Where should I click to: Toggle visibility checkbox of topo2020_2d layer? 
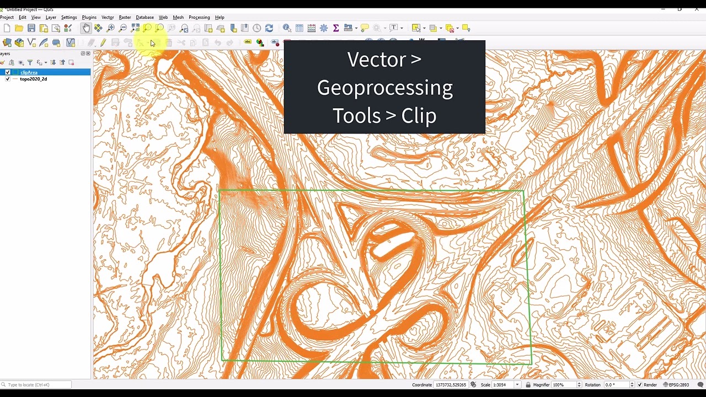click(8, 79)
